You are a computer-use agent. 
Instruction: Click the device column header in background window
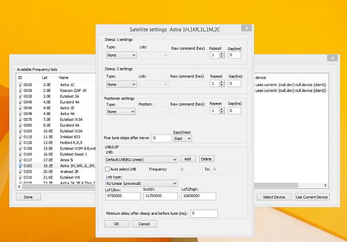click(260, 77)
